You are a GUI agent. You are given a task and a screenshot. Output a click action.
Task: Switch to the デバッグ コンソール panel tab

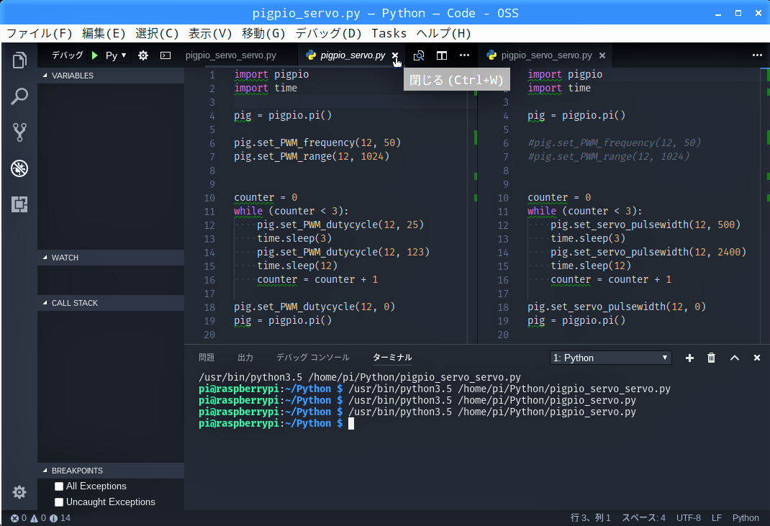pyautogui.click(x=313, y=358)
